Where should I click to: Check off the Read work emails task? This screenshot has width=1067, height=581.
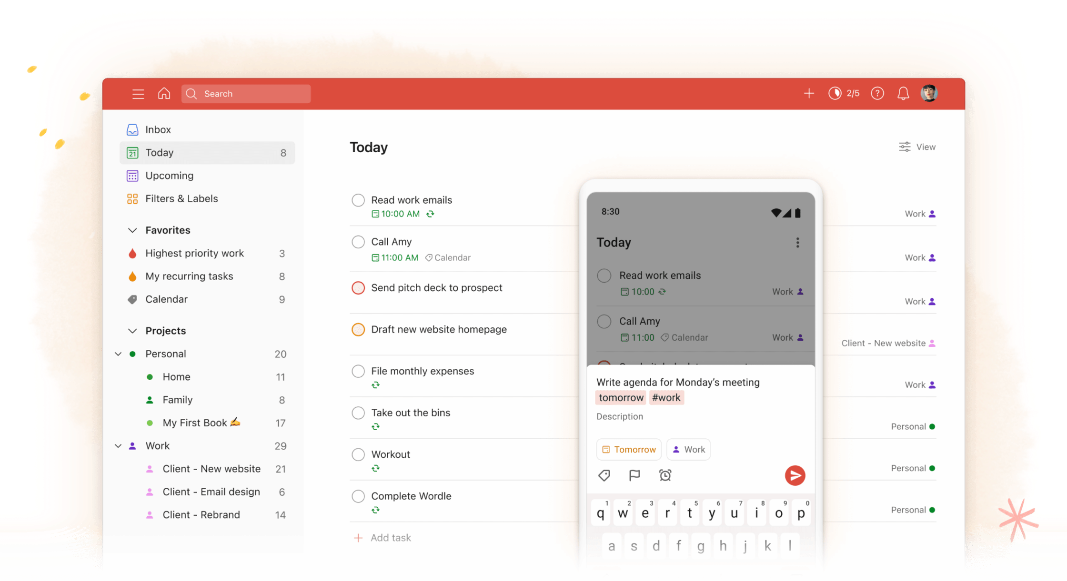tap(357, 200)
